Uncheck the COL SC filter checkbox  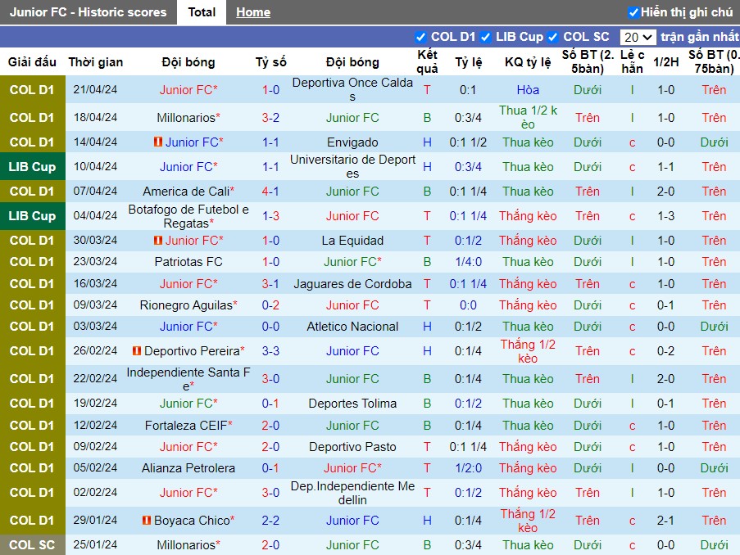click(x=552, y=37)
